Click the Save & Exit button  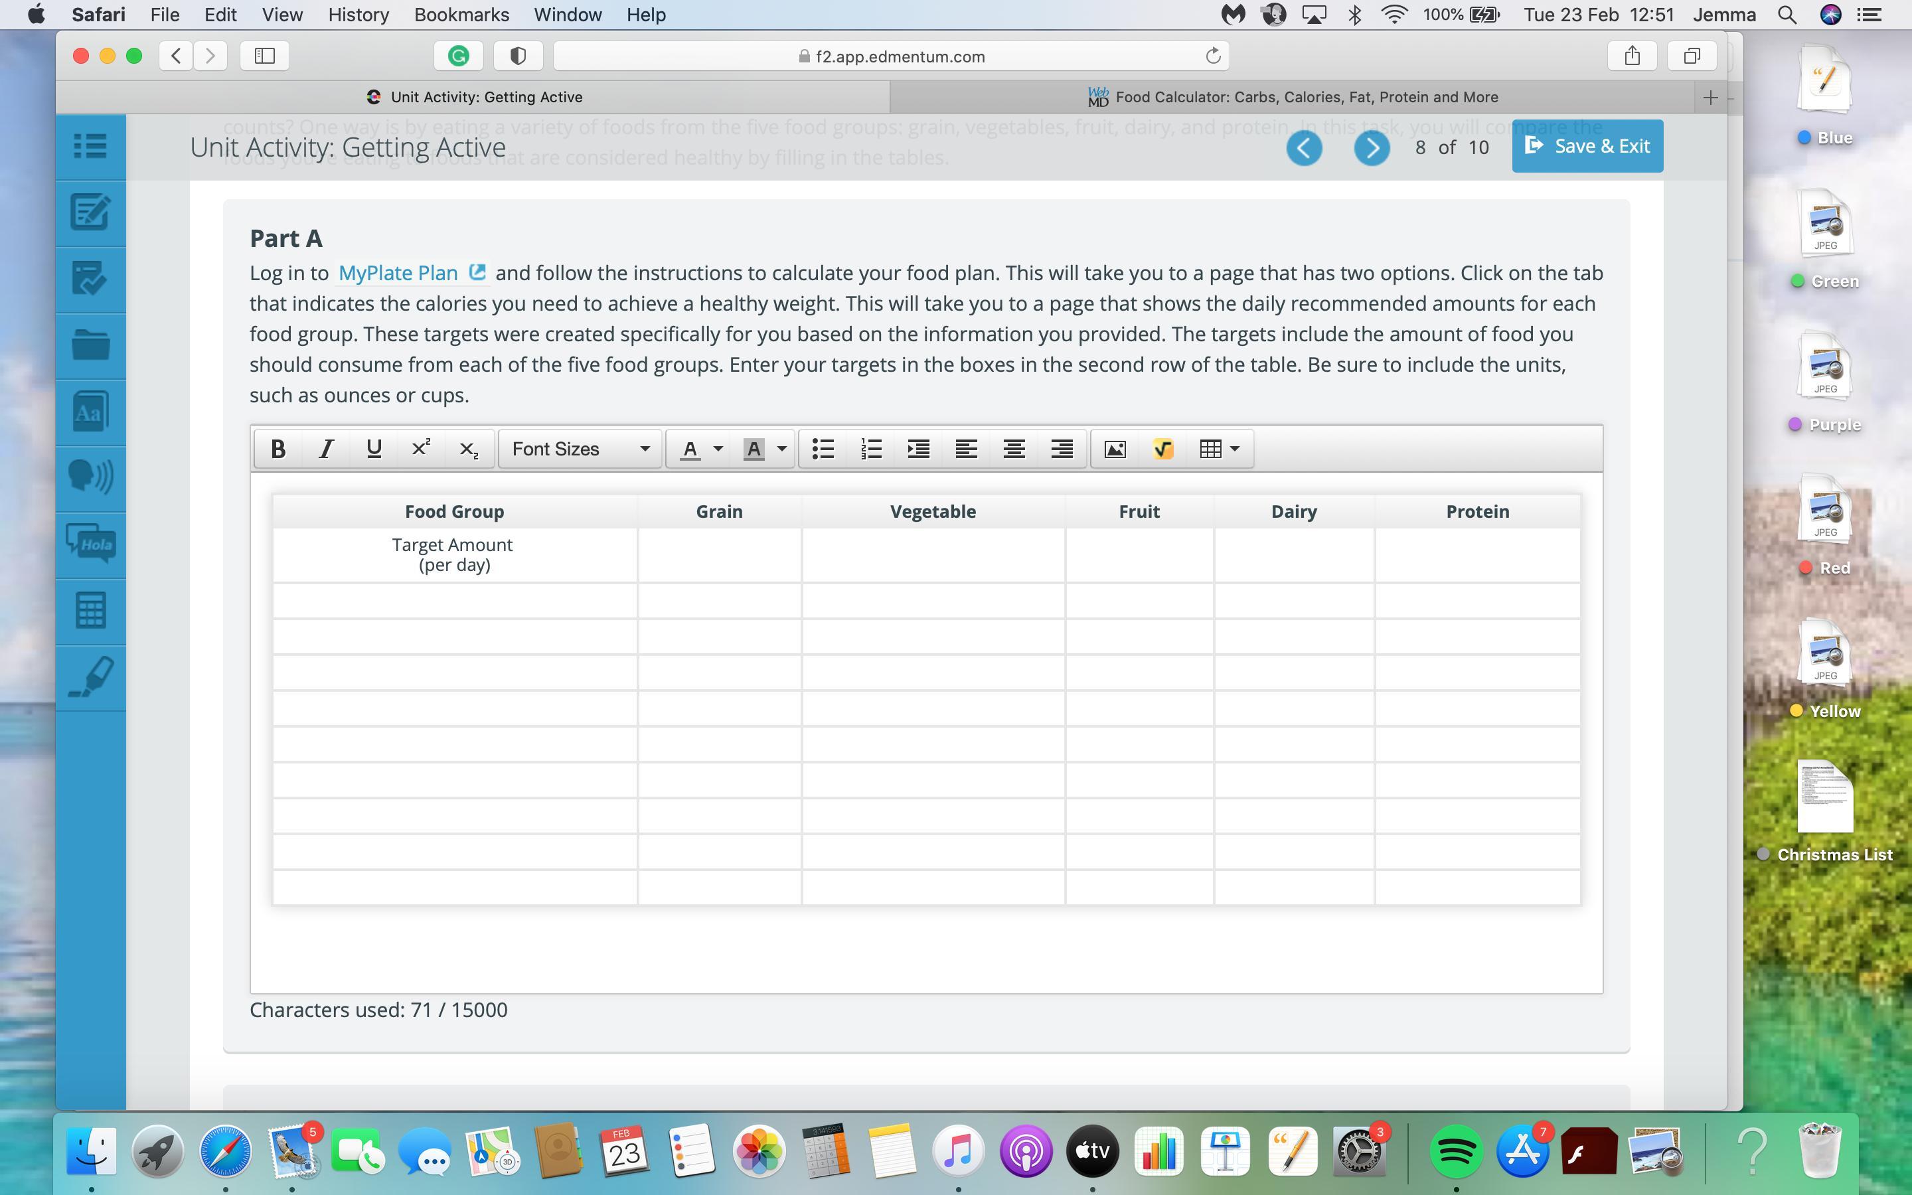[1587, 146]
